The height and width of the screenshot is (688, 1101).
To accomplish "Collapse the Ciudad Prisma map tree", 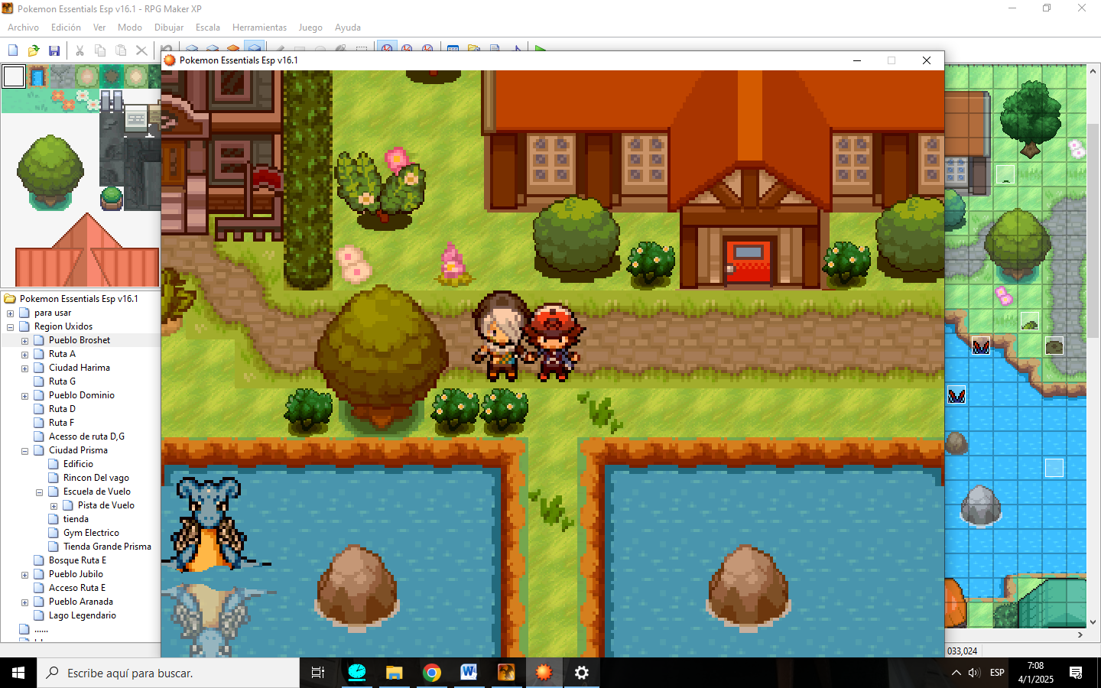I will click(x=24, y=451).
